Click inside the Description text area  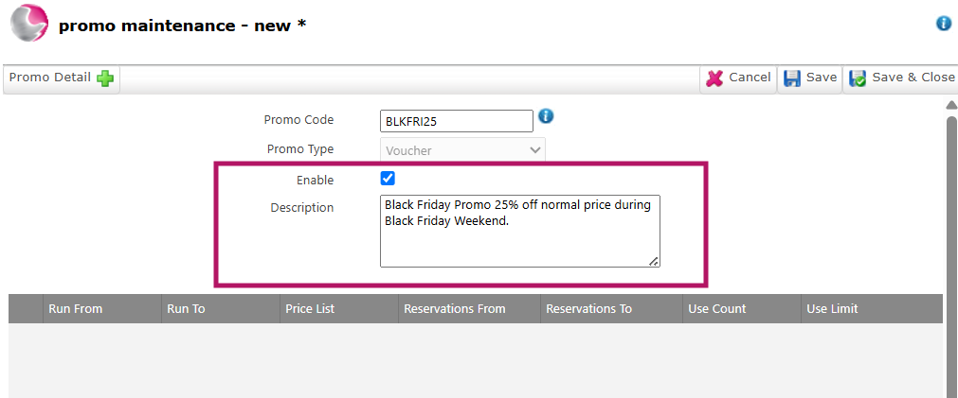click(520, 231)
